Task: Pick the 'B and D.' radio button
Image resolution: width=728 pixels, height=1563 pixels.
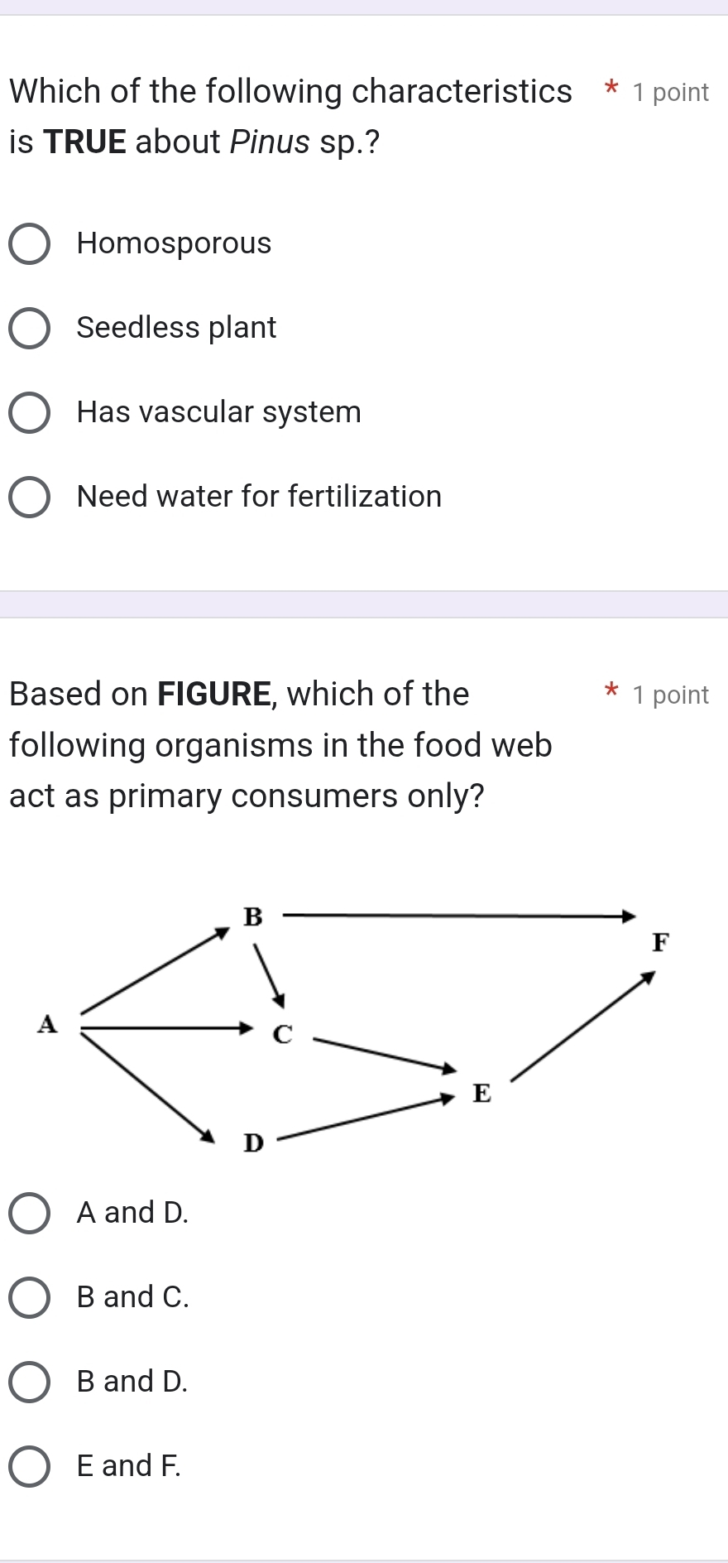Action: (x=30, y=1383)
